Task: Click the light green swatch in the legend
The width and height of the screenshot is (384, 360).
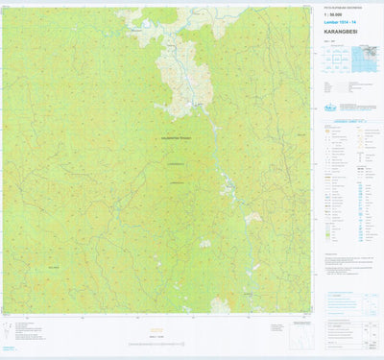Action: (x=327, y=235)
